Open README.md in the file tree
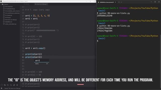Screen dimensions: 161x90 (x=9, y=22)
